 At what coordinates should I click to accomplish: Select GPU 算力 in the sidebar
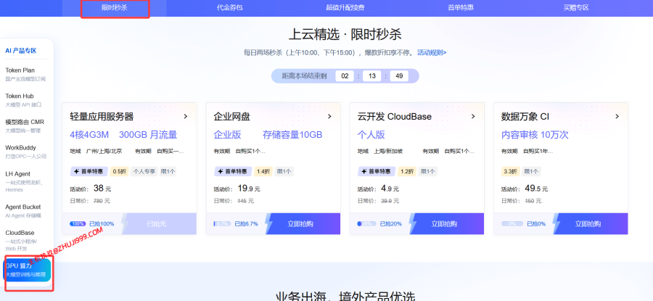[28, 270]
